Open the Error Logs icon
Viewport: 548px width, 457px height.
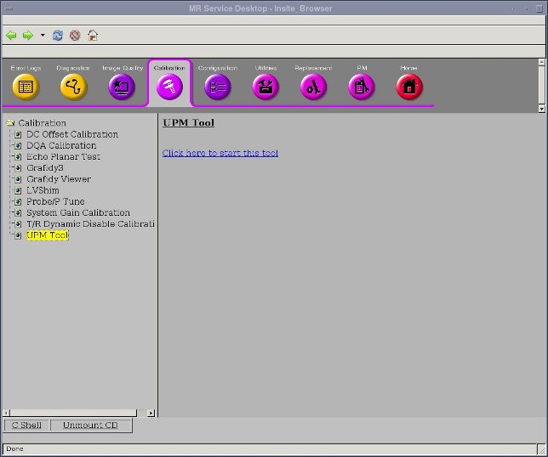[x=26, y=87]
